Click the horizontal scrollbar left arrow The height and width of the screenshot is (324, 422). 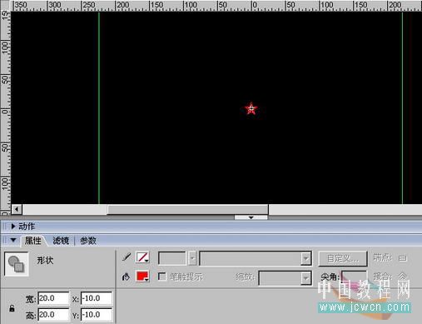(17, 209)
